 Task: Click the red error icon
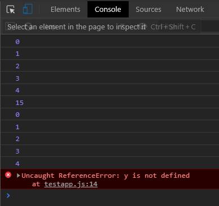pos(8,175)
